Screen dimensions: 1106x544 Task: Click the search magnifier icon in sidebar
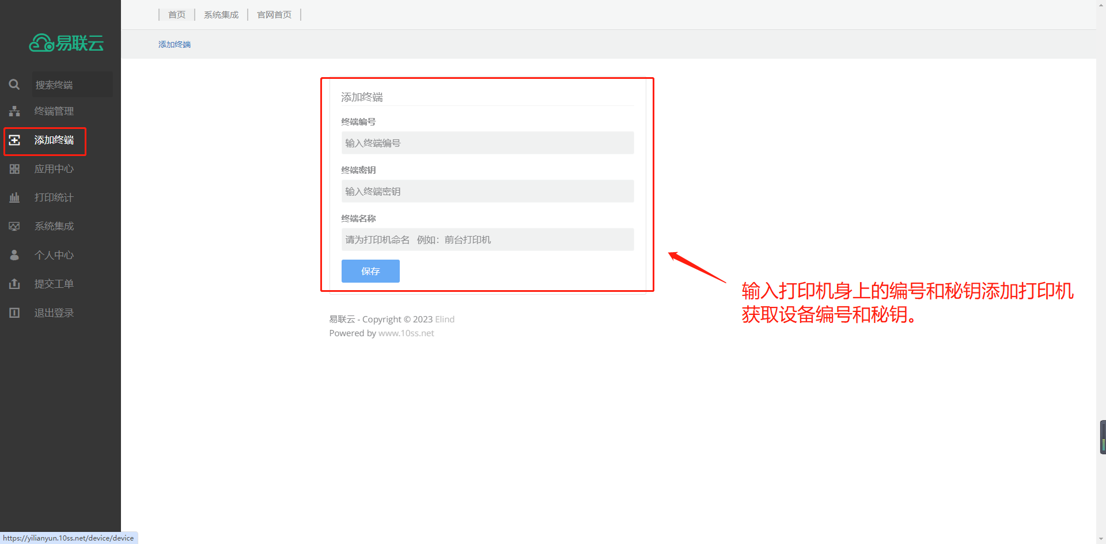coord(14,85)
